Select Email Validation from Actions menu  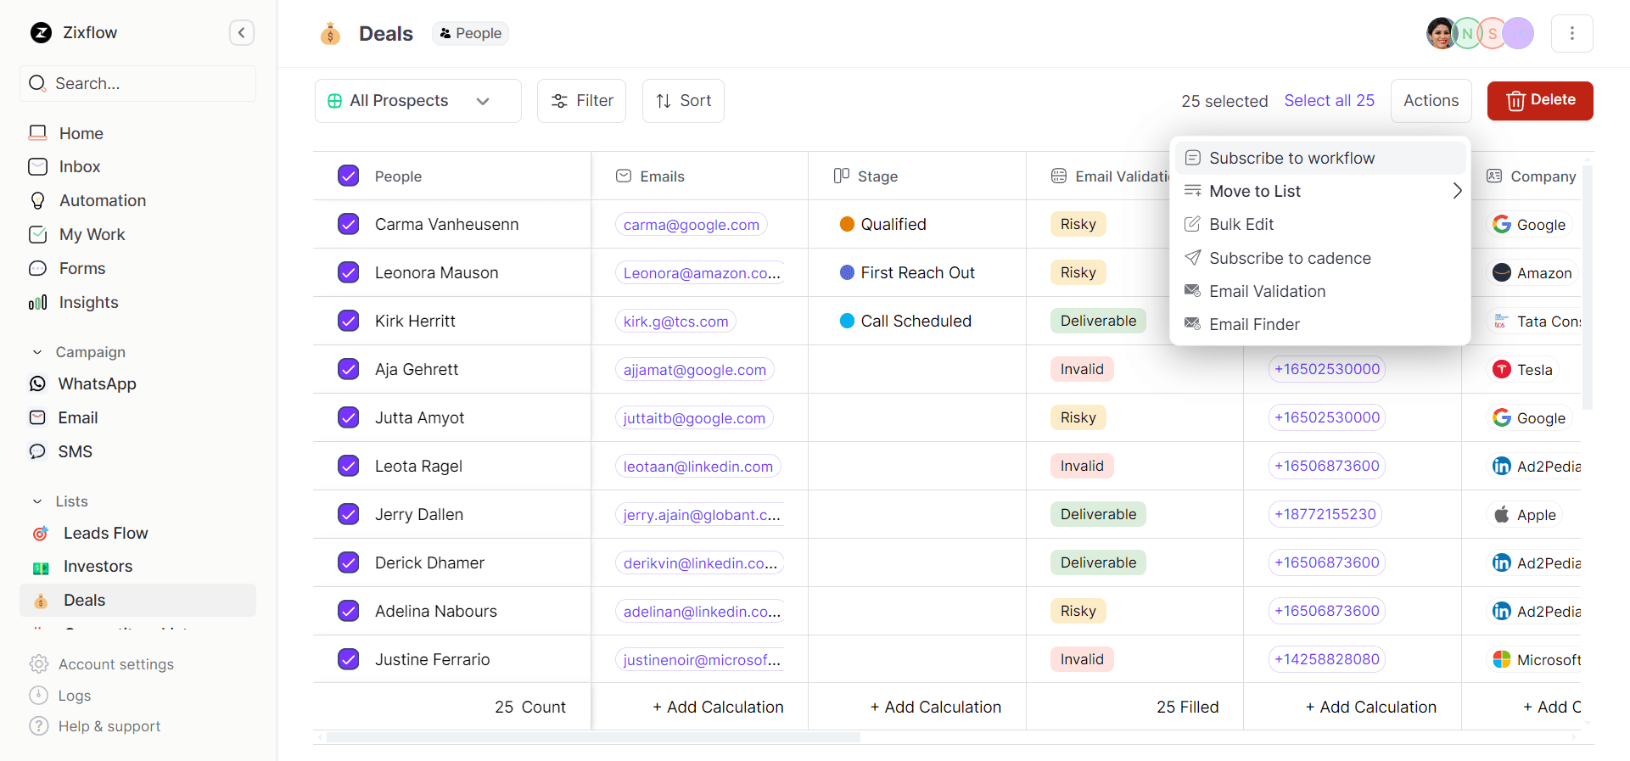[x=1266, y=292]
